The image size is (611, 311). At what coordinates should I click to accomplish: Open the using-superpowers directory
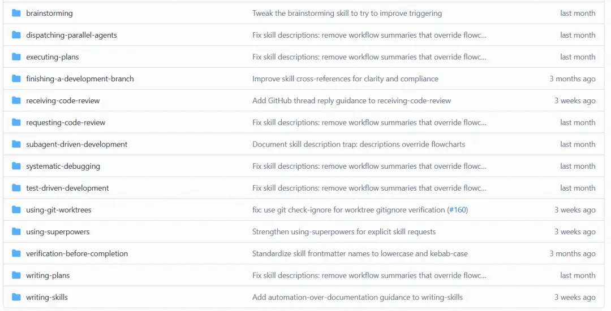(x=58, y=231)
